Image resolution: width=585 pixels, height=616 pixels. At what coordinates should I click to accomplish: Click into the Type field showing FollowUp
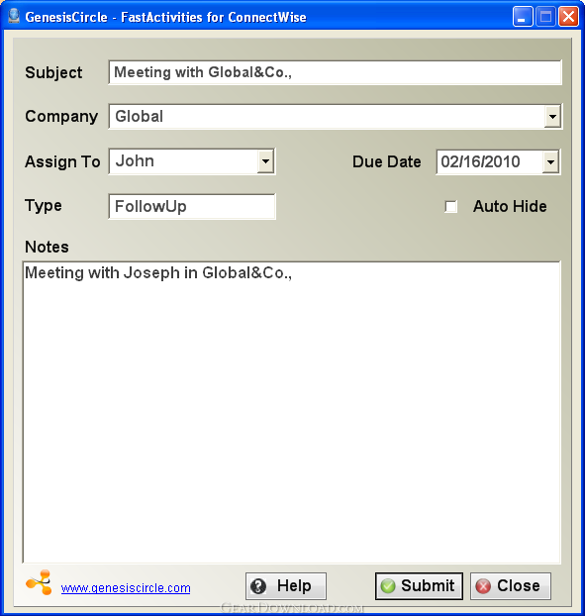[x=192, y=206]
